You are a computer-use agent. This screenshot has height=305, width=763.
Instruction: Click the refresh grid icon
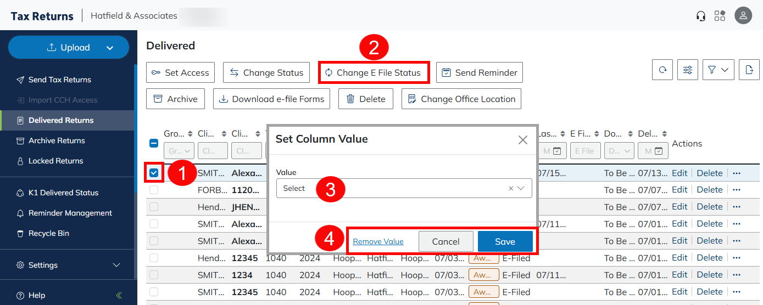pos(663,70)
